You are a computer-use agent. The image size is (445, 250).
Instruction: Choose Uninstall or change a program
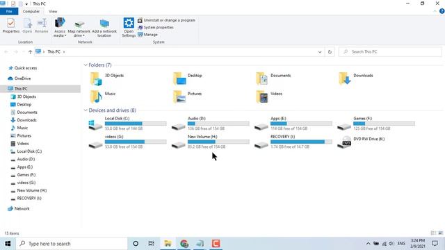(166, 20)
